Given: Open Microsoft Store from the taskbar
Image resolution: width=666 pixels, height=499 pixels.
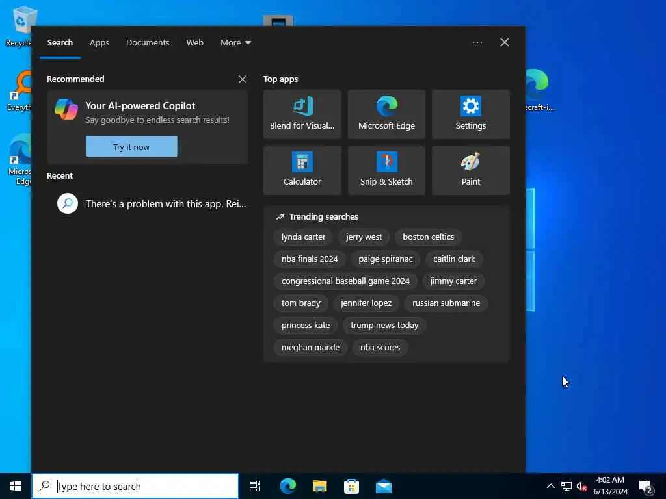Looking at the screenshot, I should point(351,486).
